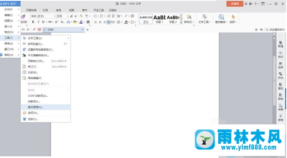Image resolution: width=287 pixels, height=158 pixels.
Task: Select the 正文 style thumbnail
Action: [146, 19]
